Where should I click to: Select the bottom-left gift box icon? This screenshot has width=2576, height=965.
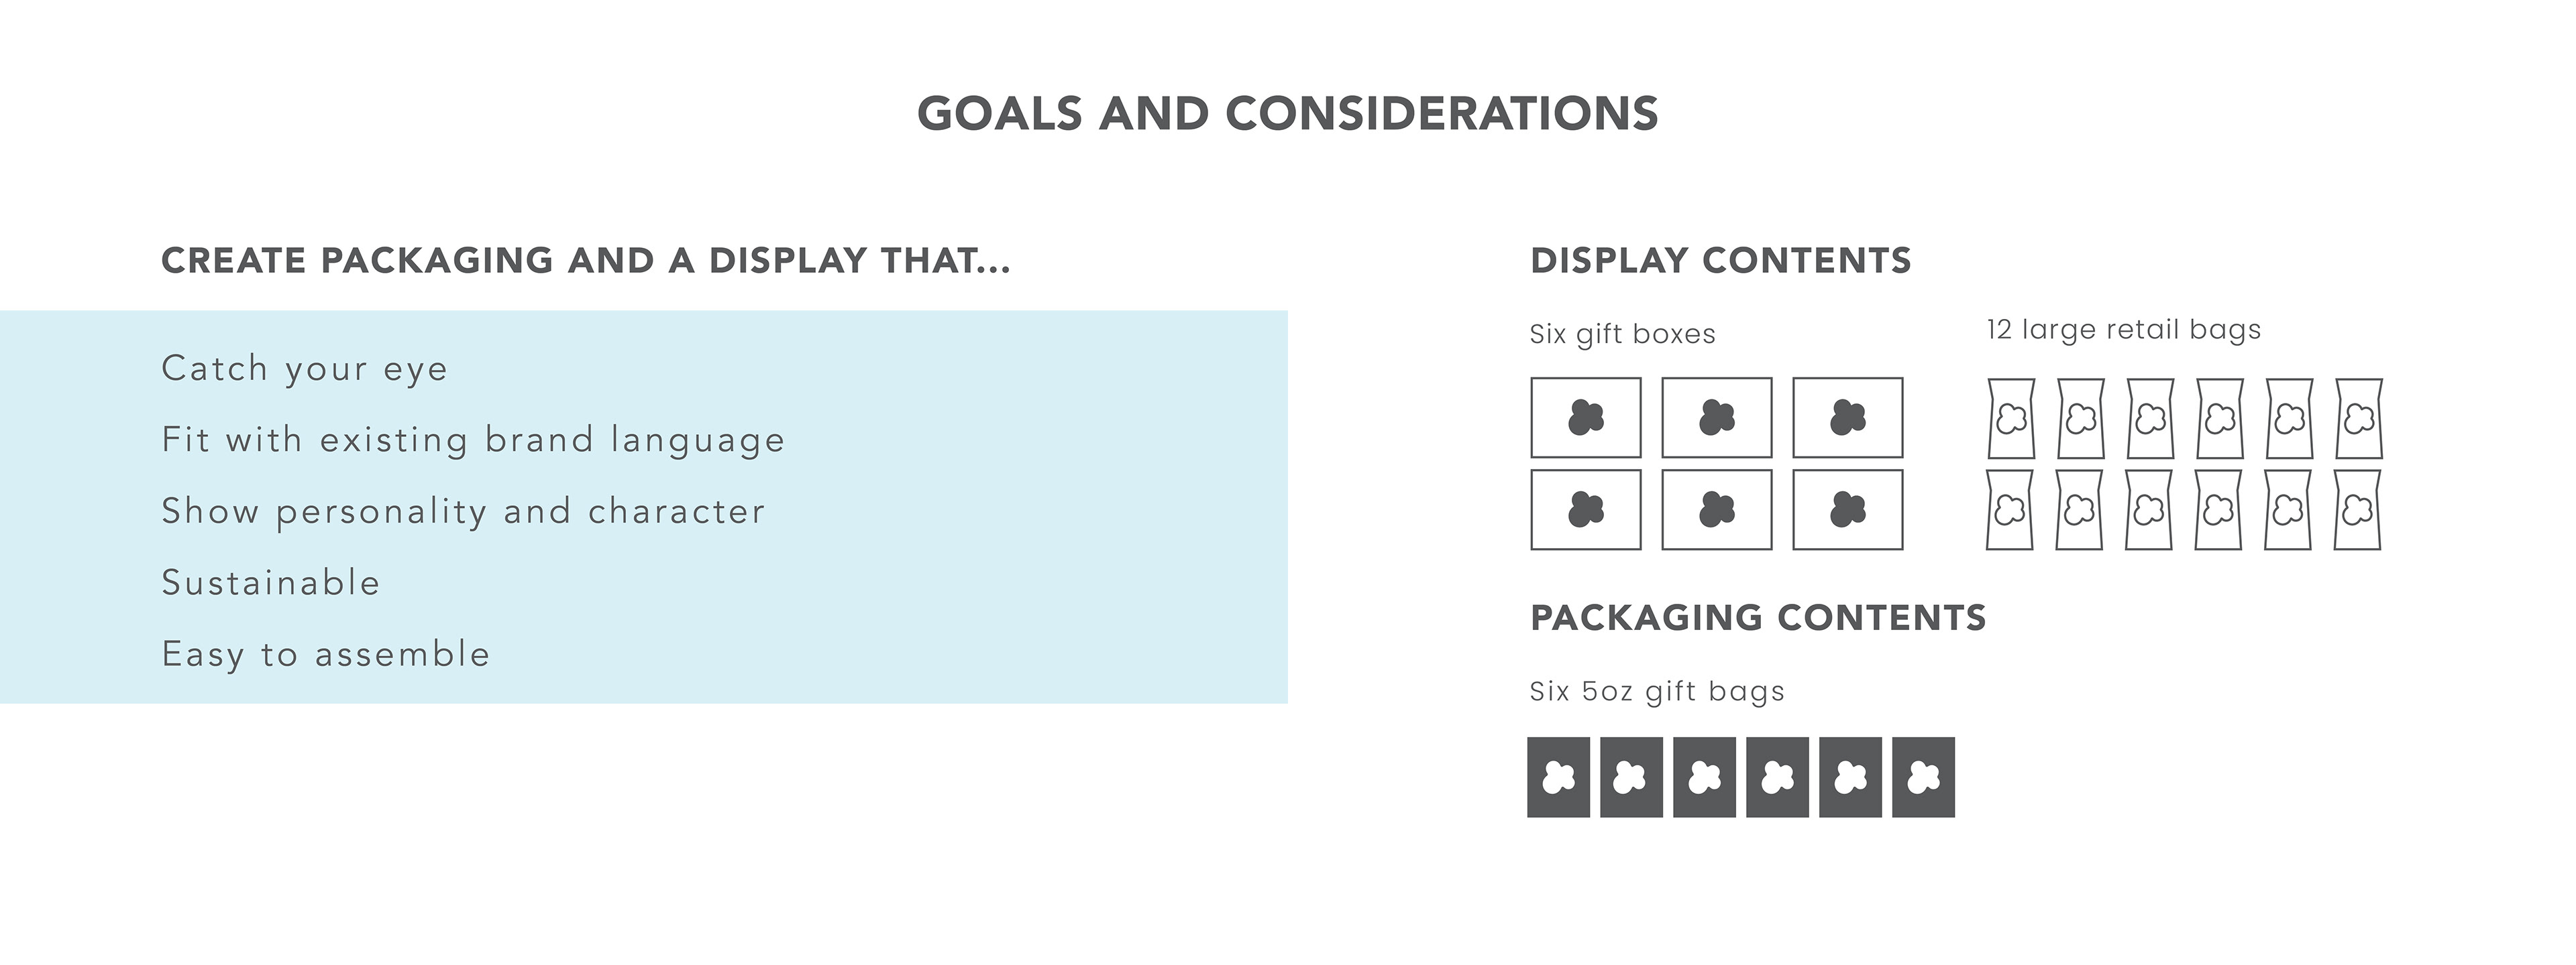coord(1585,509)
